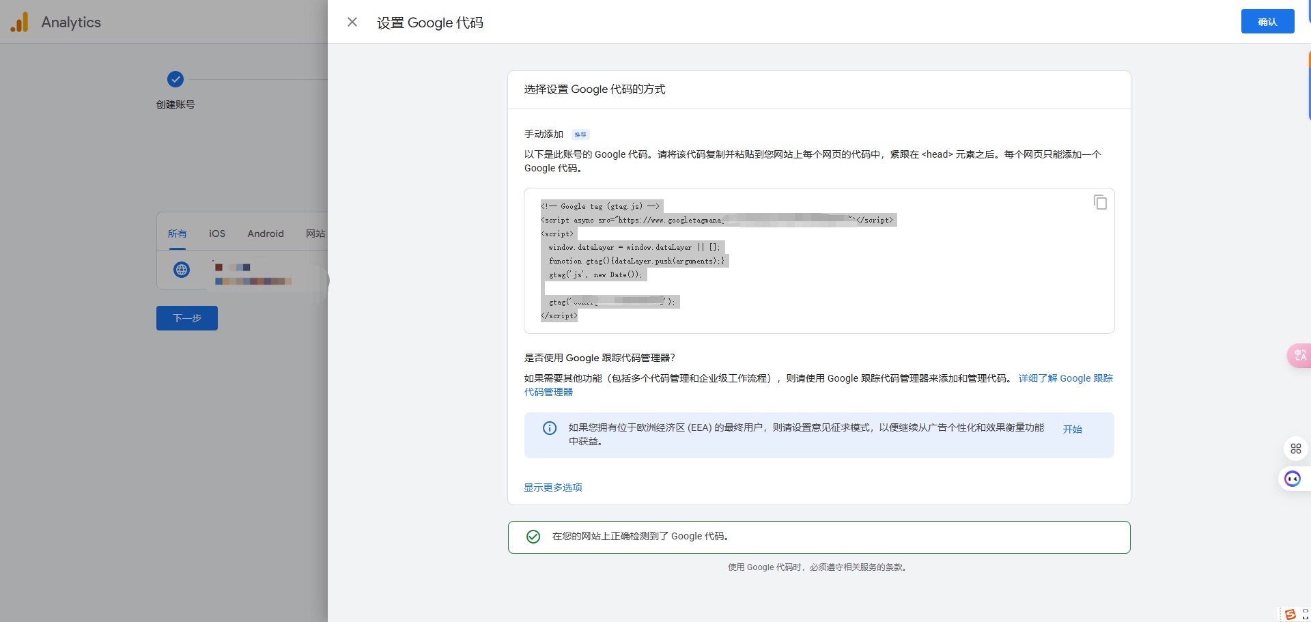Click the Sogou input method tray icon

point(1290,614)
